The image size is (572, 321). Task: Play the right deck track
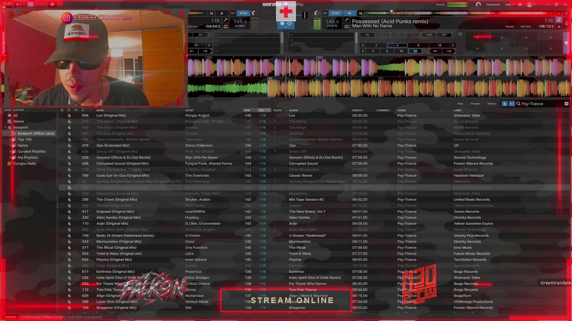coord(349,13)
